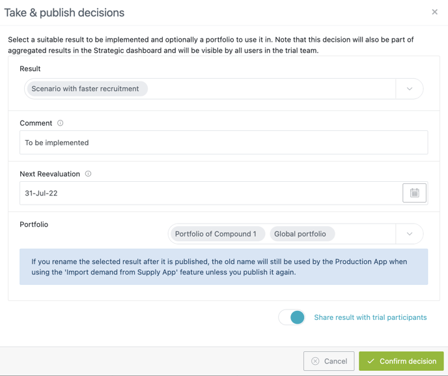448x376 pixels.
Task: Click the info icon beside Comment
Action: click(x=61, y=123)
